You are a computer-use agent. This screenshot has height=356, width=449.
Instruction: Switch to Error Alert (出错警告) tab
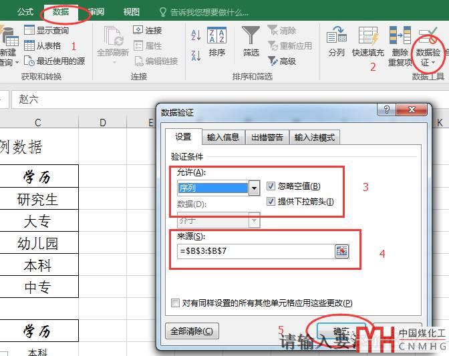tap(267, 138)
